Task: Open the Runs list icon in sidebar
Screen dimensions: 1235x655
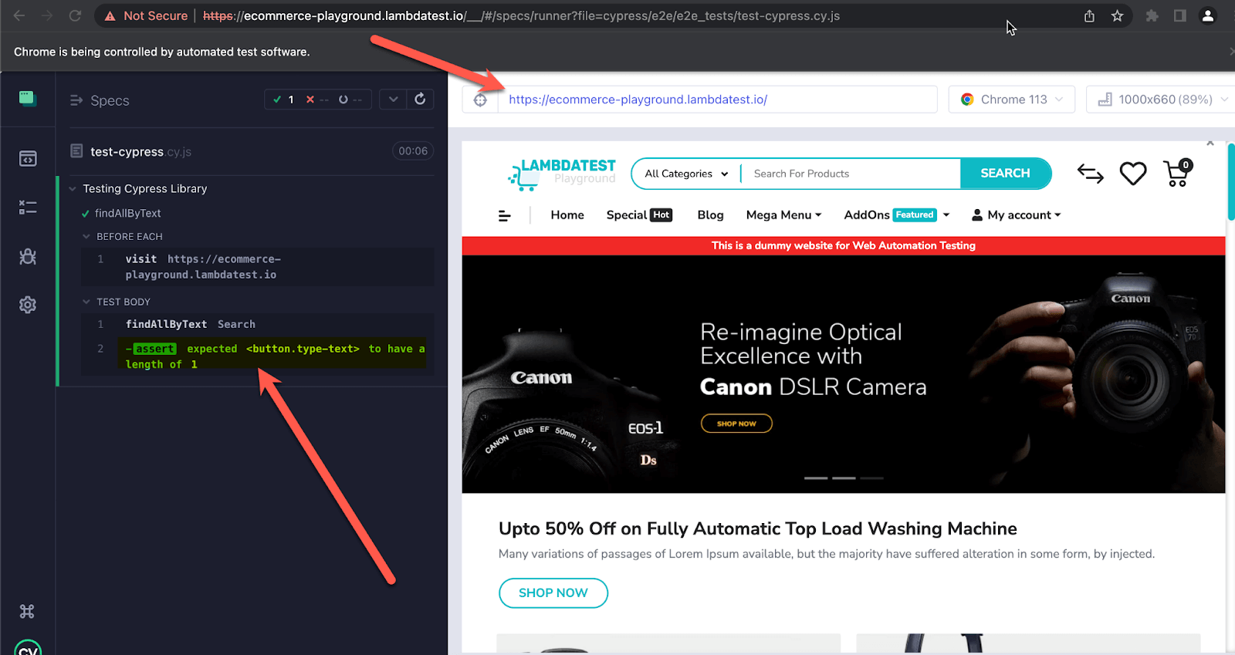Action: point(28,208)
